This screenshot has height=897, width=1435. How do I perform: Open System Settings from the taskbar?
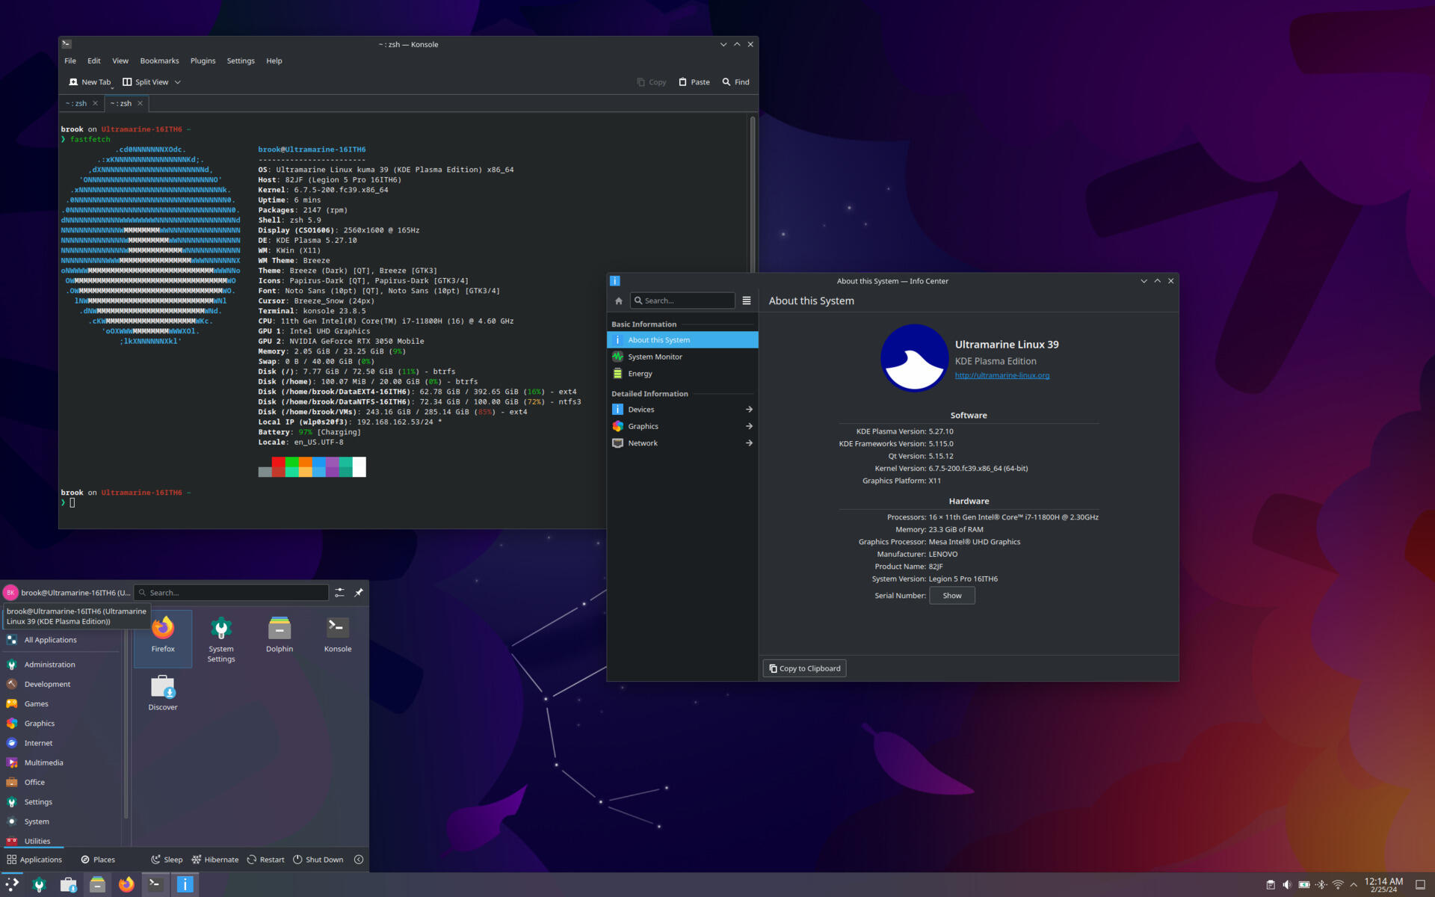tap(40, 884)
